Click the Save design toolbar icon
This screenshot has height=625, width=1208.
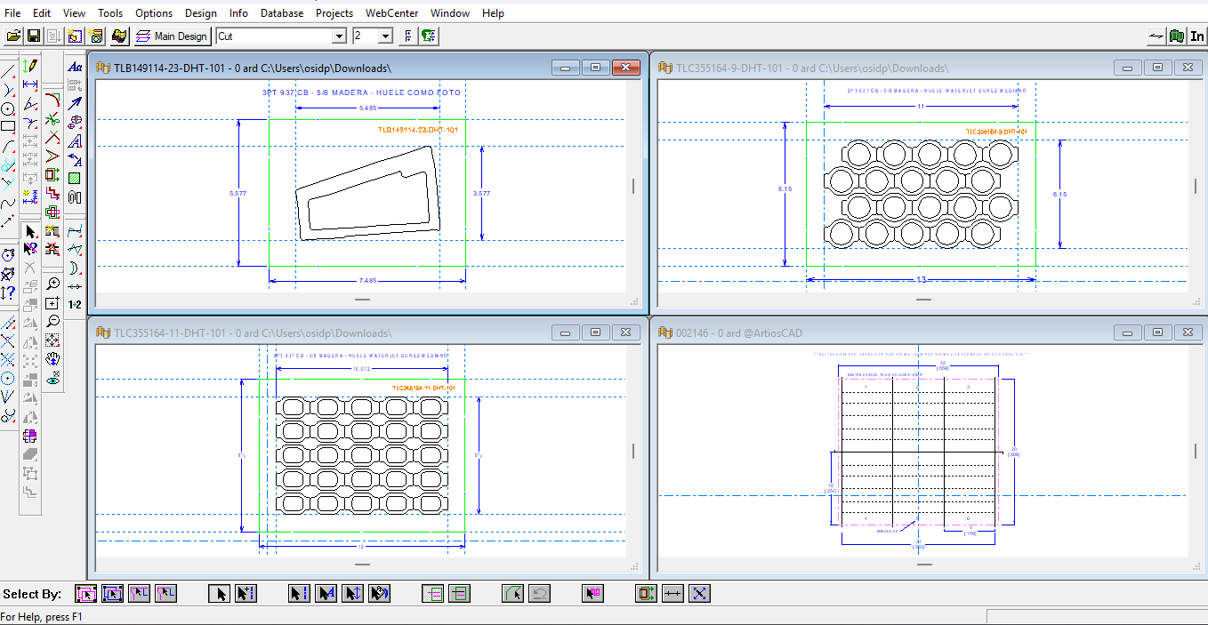[x=34, y=36]
